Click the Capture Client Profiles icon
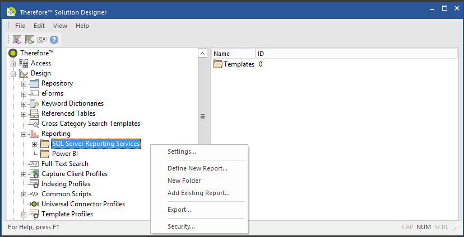Screen dimensions: 464x237 [34, 174]
